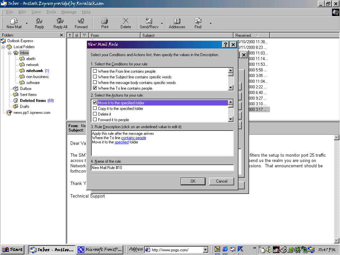Select the Deleted Items folder
The height and width of the screenshot is (255, 340).
tap(33, 101)
